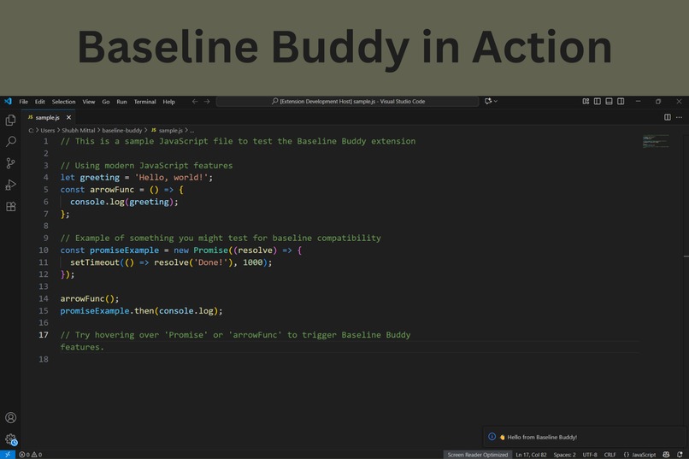Open the Manage gear icon
Image resolution: width=689 pixels, height=459 pixels.
(10, 438)
